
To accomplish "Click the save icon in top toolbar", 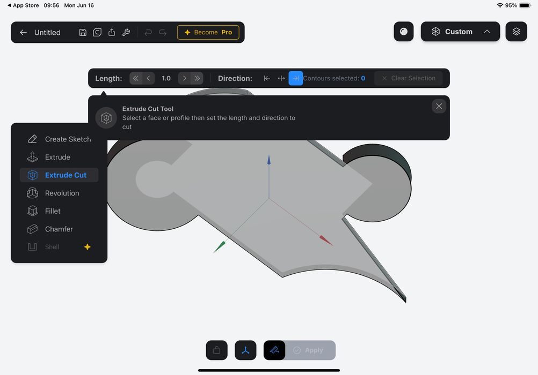I will click(x=83, y=32).
